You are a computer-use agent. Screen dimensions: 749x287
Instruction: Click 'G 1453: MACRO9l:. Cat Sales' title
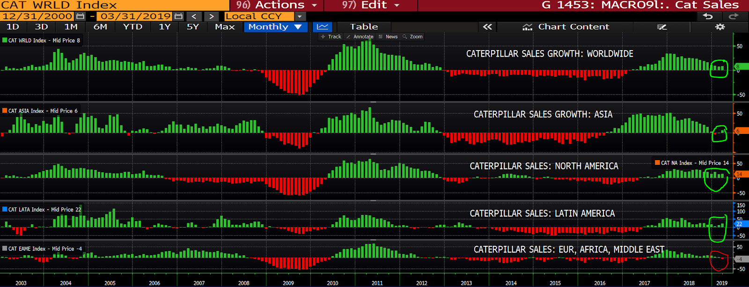point(640,5)
